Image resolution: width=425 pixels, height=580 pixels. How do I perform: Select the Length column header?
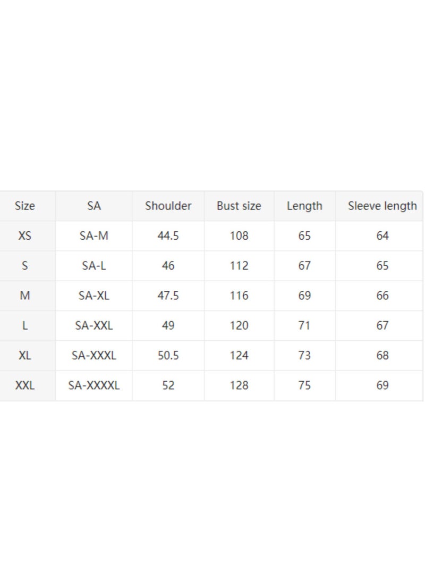coord(304,206)
